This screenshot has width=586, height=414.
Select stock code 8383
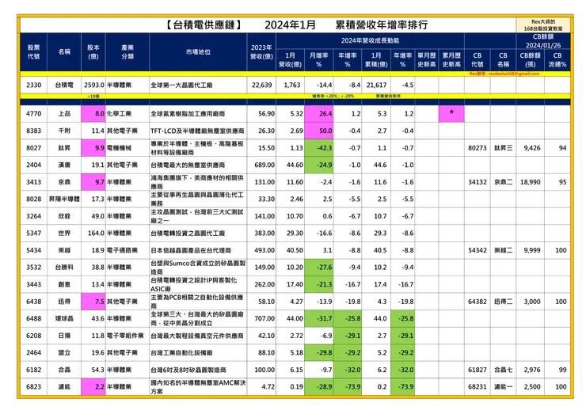(33, 131)
